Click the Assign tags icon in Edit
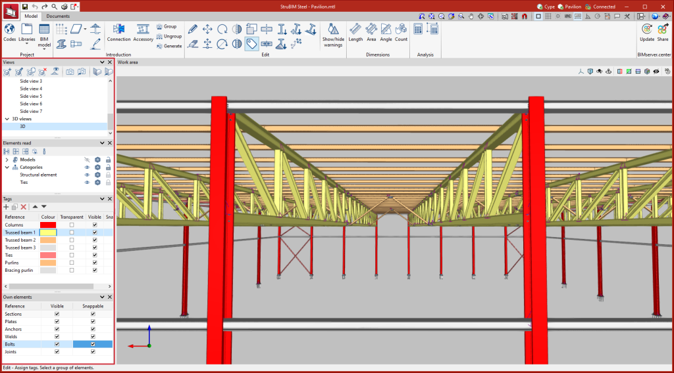The height and width of the screenshot is (373, 674). tap(251, 43)
